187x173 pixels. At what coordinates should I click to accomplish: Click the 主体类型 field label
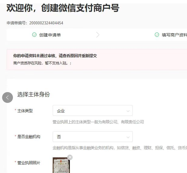pos(25,111)
